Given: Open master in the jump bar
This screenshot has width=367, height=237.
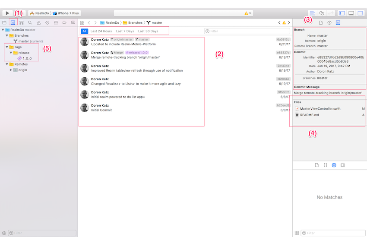Looking at the screenshot, I should pos(155,23).
